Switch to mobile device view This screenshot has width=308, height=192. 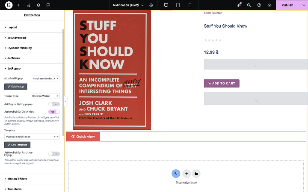[x=190, y=5]
